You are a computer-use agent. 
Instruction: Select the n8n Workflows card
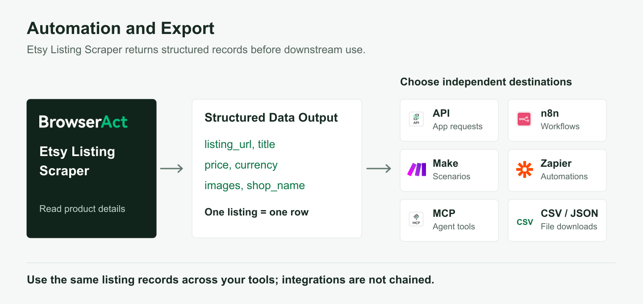point(557,120)
